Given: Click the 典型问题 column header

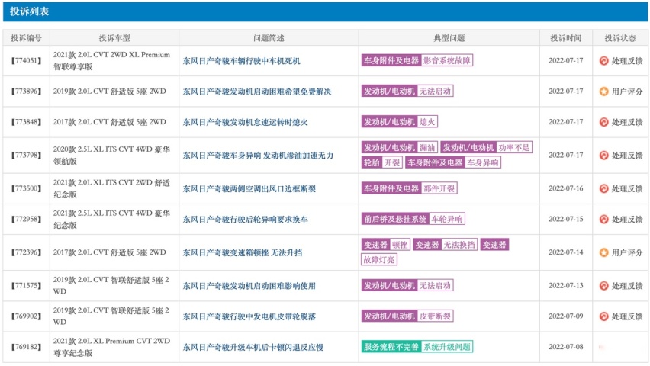Looking at the screenshot, I should click(x=449, y=38).
